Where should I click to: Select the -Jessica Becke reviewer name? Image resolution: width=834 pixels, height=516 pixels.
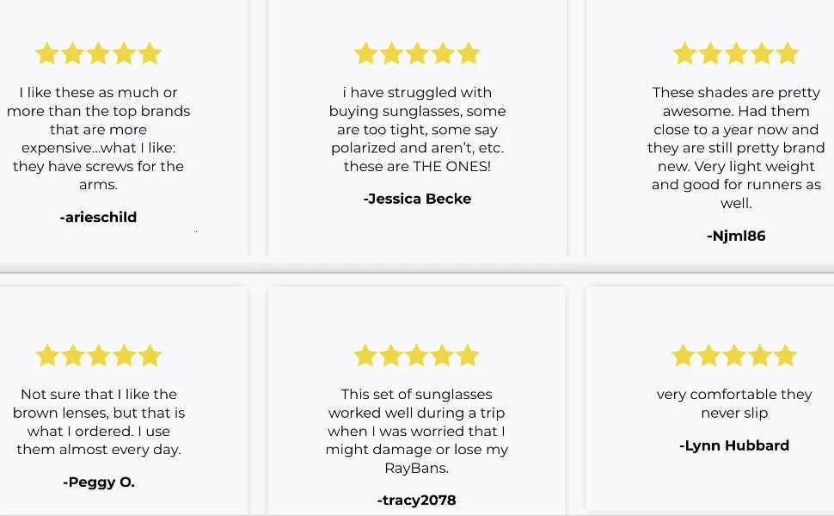417,199
